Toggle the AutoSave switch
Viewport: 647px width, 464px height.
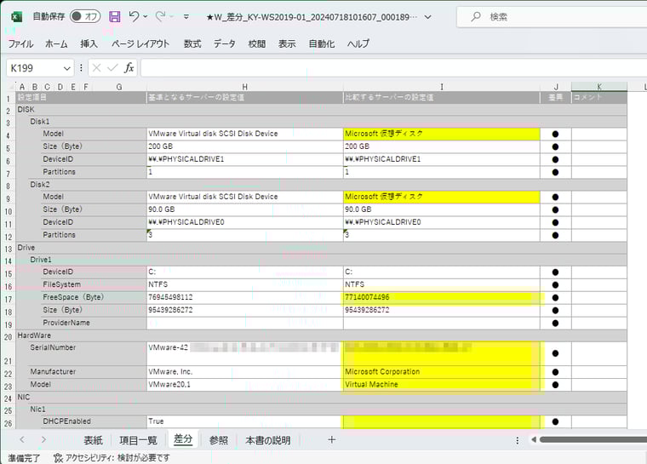coord(85,16)
